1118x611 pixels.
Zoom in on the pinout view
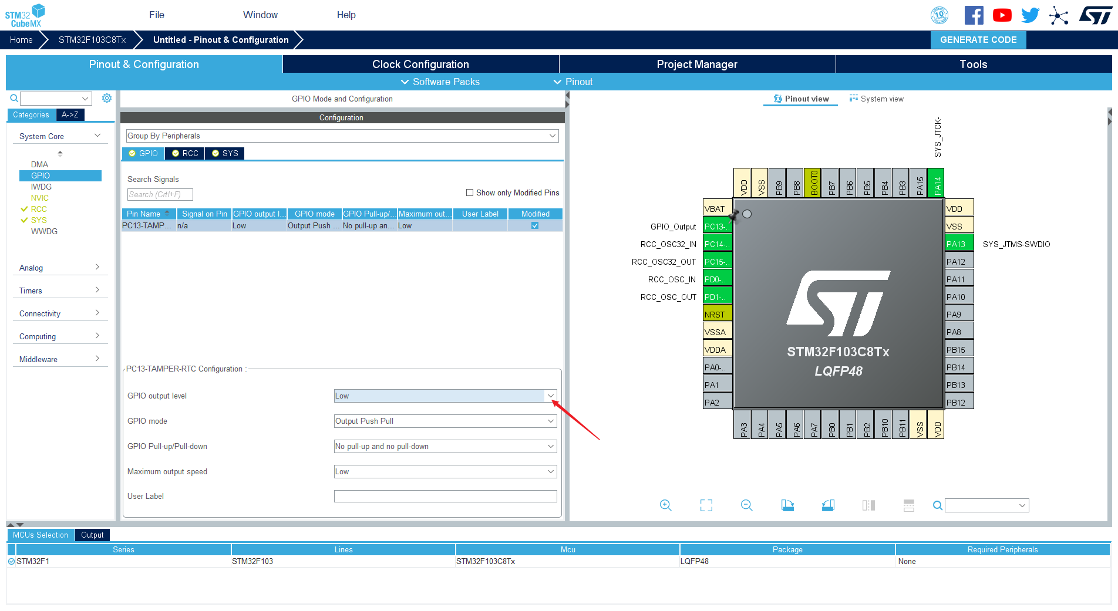pyautogui.click(x=665, y=505)
